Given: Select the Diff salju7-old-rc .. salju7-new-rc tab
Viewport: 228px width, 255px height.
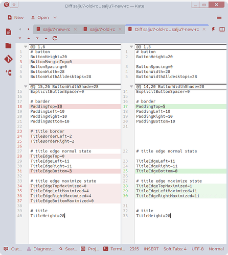Looking at the screenshot, I should (167, 29).
